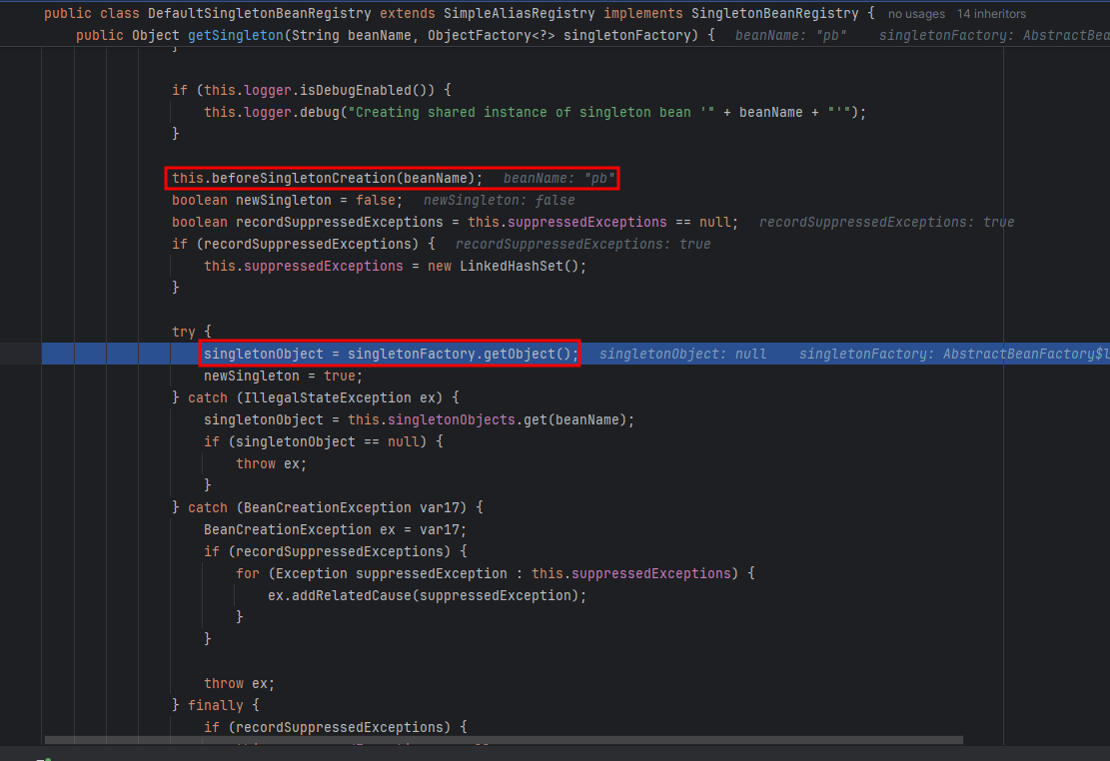Click the singletonObjects.get(beanName) call
The width and height of the screenshot is (1110, 761).
point(507,419)
